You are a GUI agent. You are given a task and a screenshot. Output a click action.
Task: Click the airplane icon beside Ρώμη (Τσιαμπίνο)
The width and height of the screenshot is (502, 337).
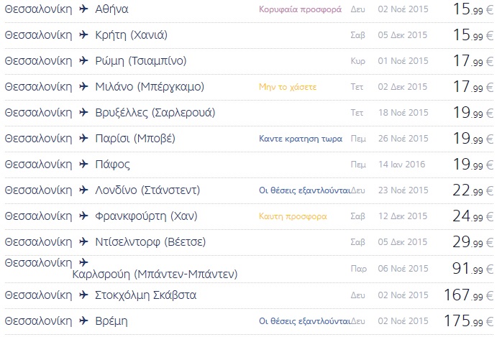83,60
